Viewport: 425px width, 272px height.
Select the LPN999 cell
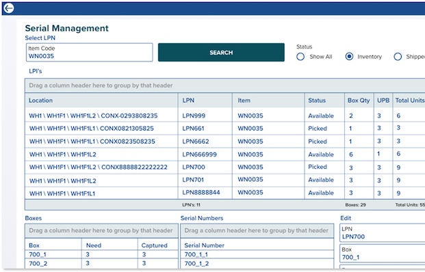[x=194, y=115]
